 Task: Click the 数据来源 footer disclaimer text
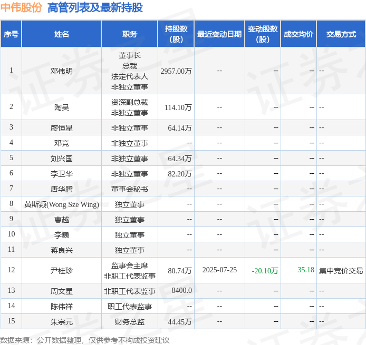click(85, 340)
